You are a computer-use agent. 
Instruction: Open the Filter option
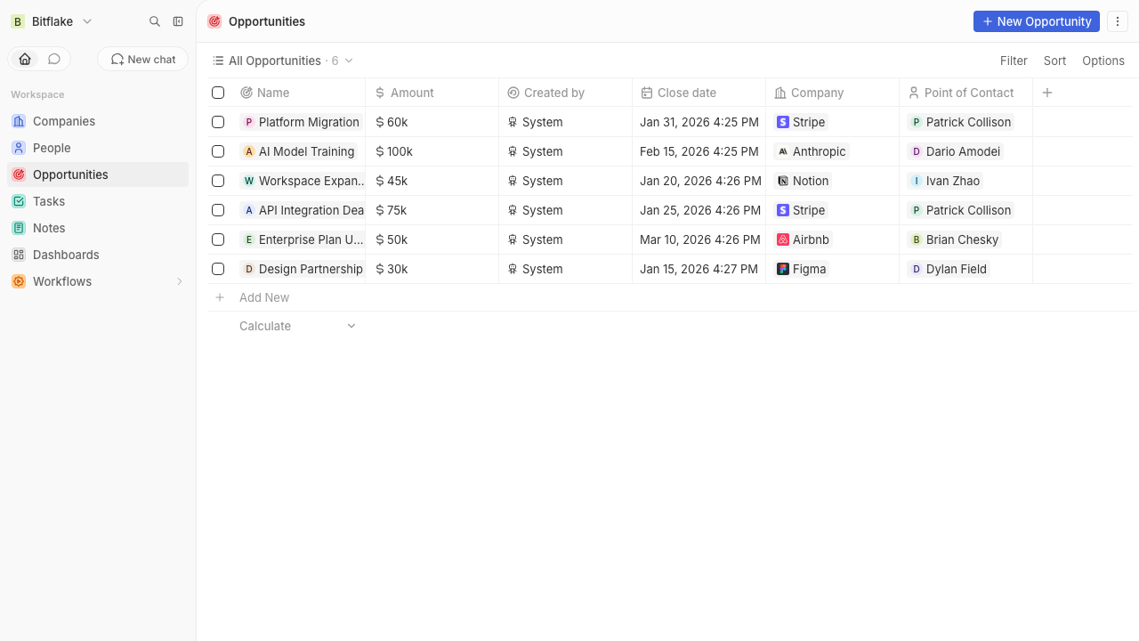(x=1014, y=61)
